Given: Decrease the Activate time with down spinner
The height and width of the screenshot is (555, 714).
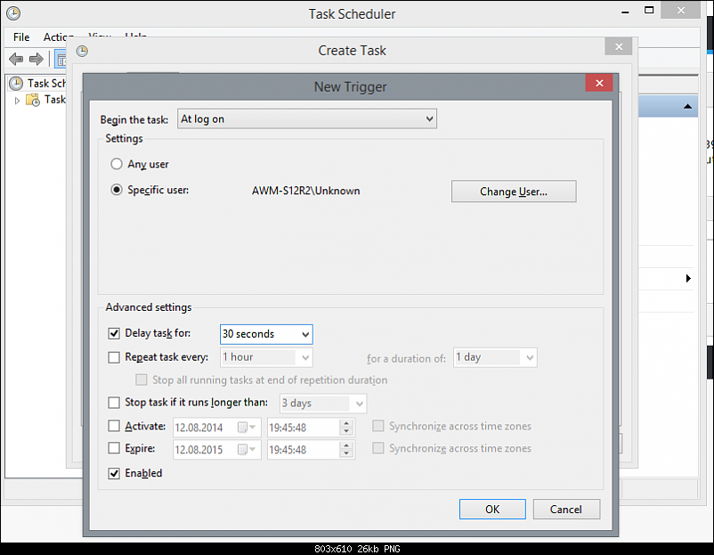Looking at the screenshot, I should point(346,431).
